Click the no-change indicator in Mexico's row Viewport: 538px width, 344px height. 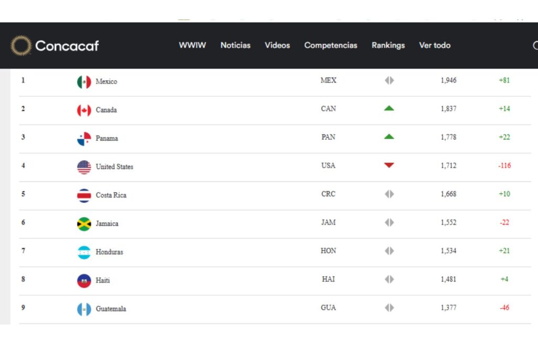pyautogui.click(x=389, y=80)
